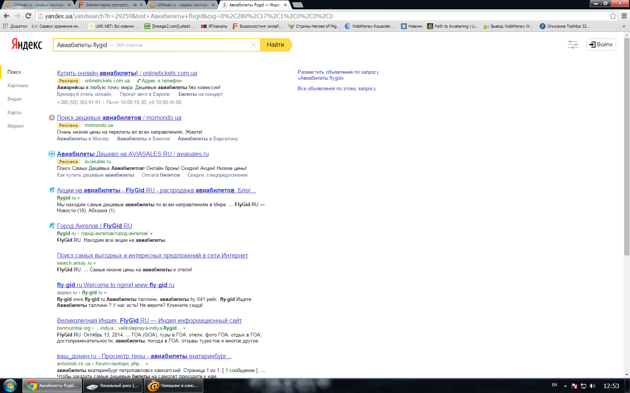Select Картинки in Yandex sidebar

[18, 85]
